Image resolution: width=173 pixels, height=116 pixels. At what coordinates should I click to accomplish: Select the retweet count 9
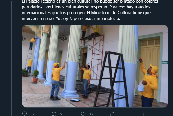coord(61,114)
